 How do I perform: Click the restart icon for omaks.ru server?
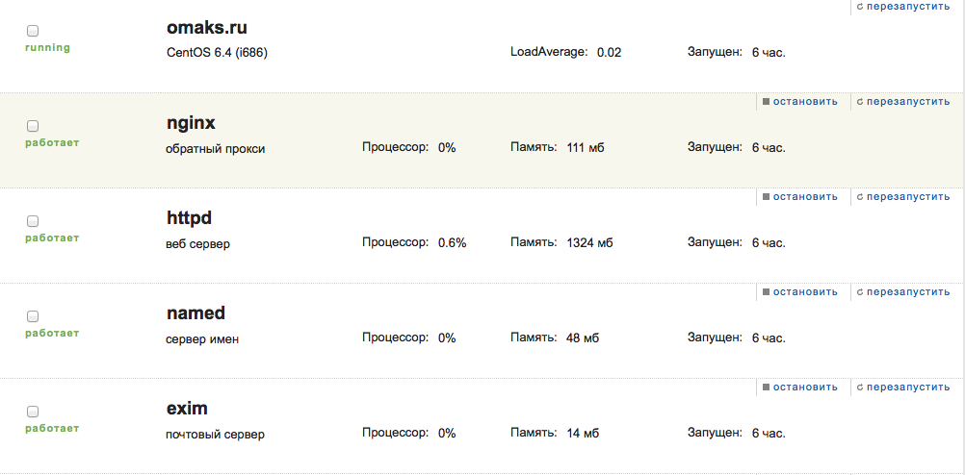(x=860, y=7)
